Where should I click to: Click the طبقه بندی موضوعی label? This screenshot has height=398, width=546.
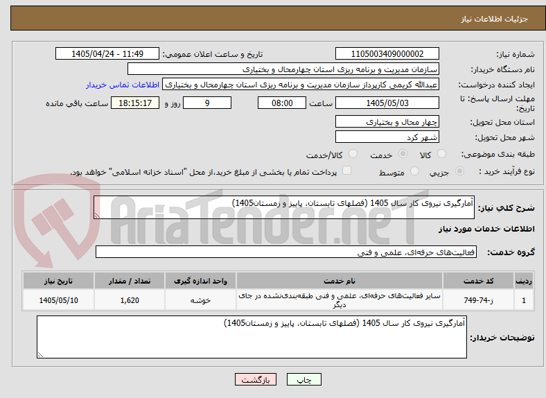498,154
